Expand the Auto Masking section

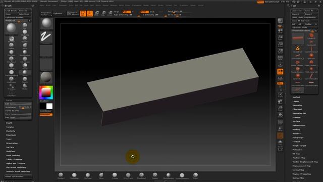pyautogui.click(x=13, y=155)
